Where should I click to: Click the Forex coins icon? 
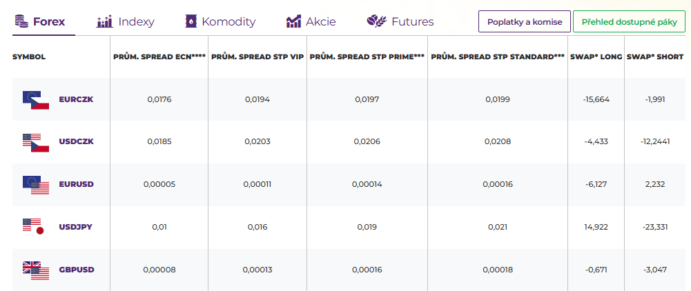click(20, 21)
